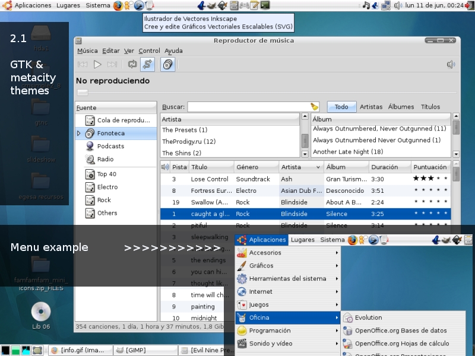Select the Swallow track row

(305, 202)
